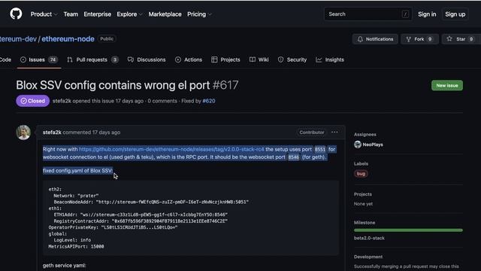481x271 pixels.
Task: Click the Sign in link
Action: point(427,14)
